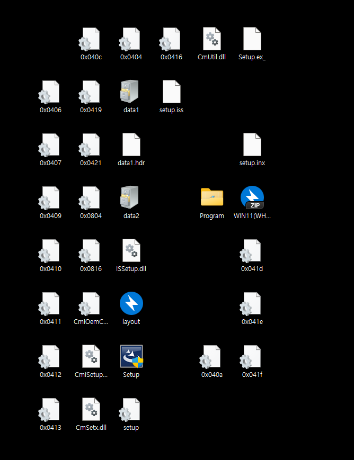This screenshot has height=460, width=354.
Task: Select the 0x0406 configuration file icon
Action: [x=49, y=92]
